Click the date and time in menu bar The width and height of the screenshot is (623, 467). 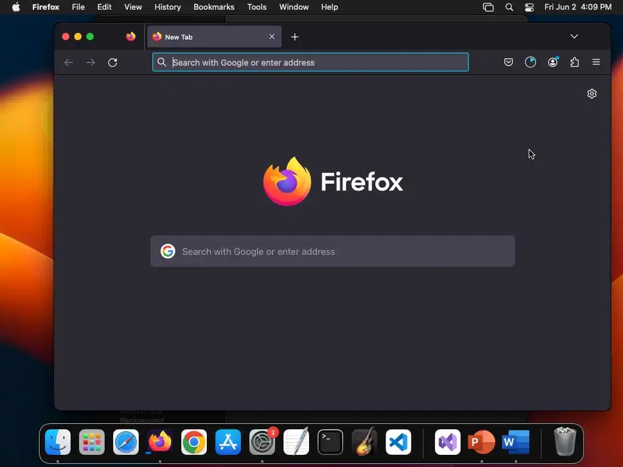pyautogui.click(x=578, y=7)
